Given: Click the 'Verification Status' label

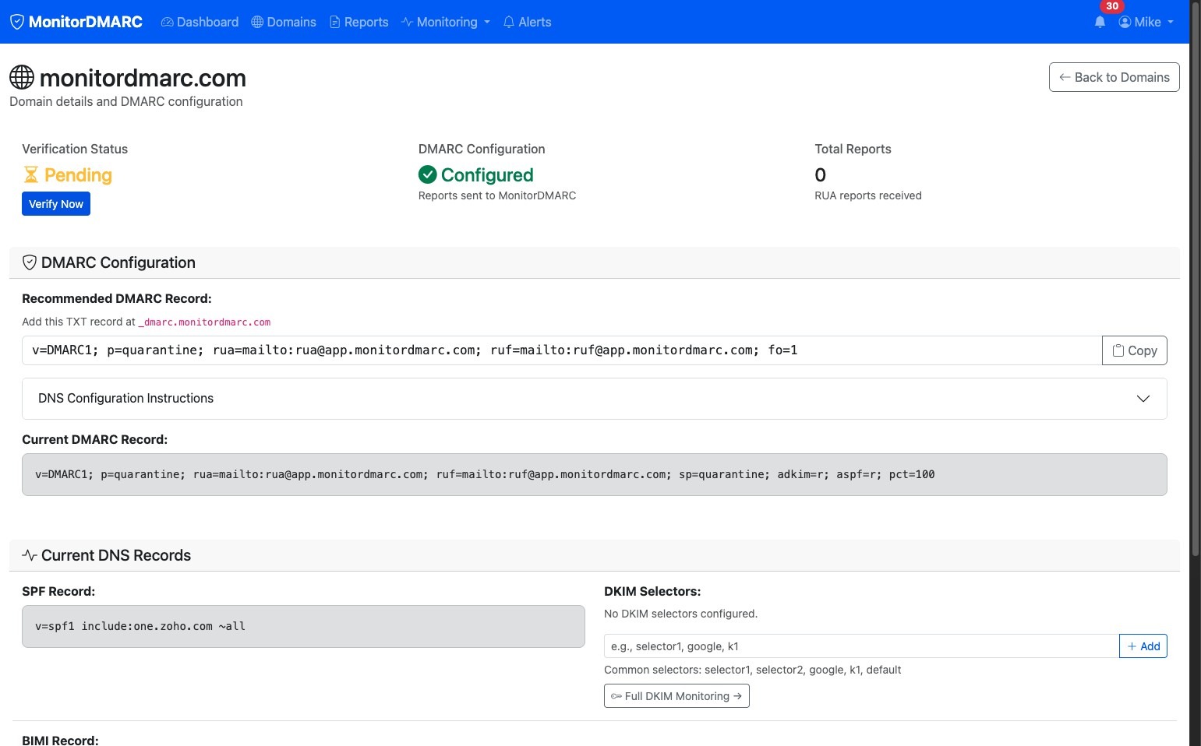Looking at the screenshot, I should [x=75, y=149].
